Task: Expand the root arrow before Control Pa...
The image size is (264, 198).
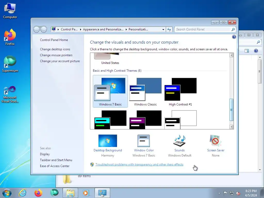Action: (x=58, y=29)
